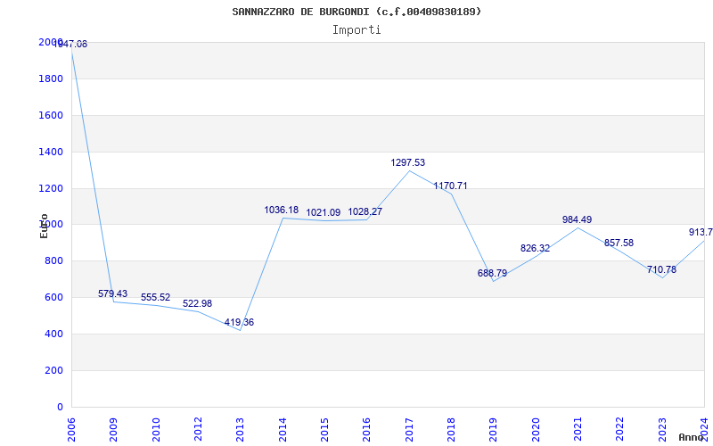Select the data label 1028.27
This screenshot has height=446, width=713.
365,211
